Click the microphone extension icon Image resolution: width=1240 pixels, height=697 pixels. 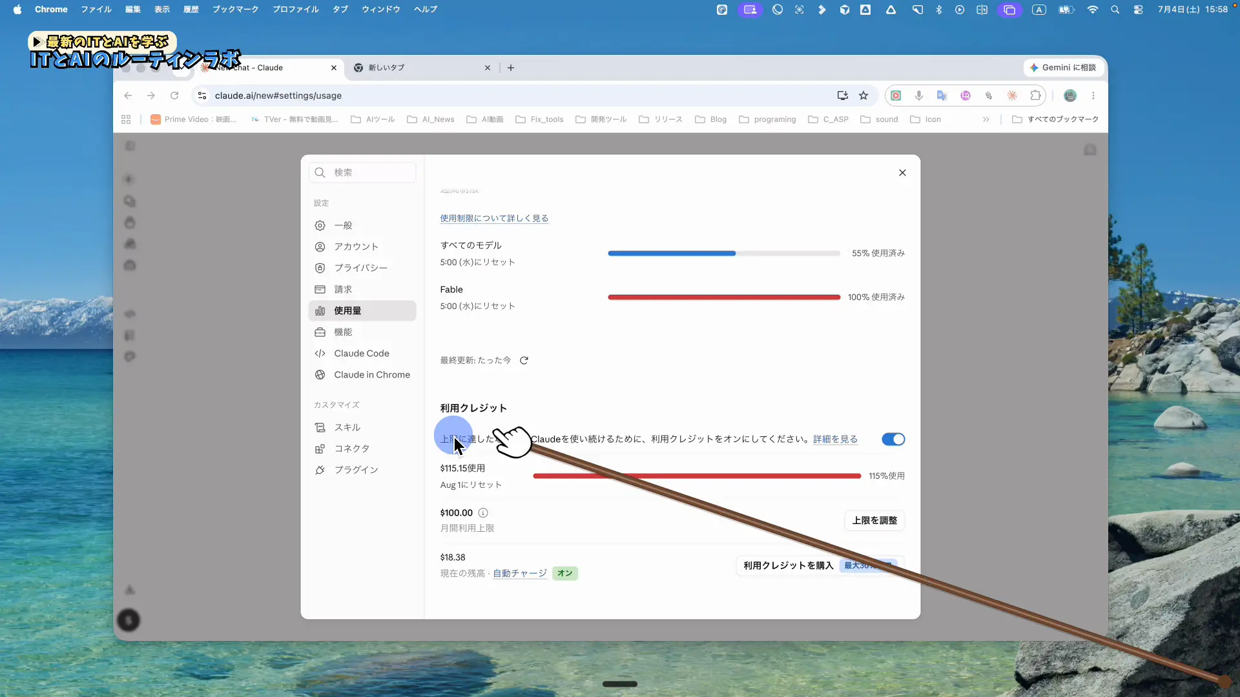coord(918,96)
